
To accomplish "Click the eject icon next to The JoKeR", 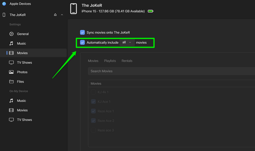I will pyautogui.click(x=55, y=15).
